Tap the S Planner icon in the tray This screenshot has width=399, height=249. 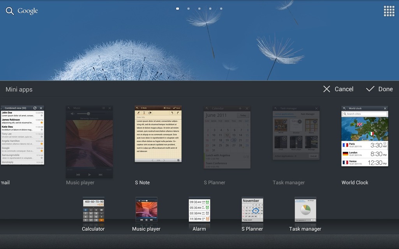252,210
